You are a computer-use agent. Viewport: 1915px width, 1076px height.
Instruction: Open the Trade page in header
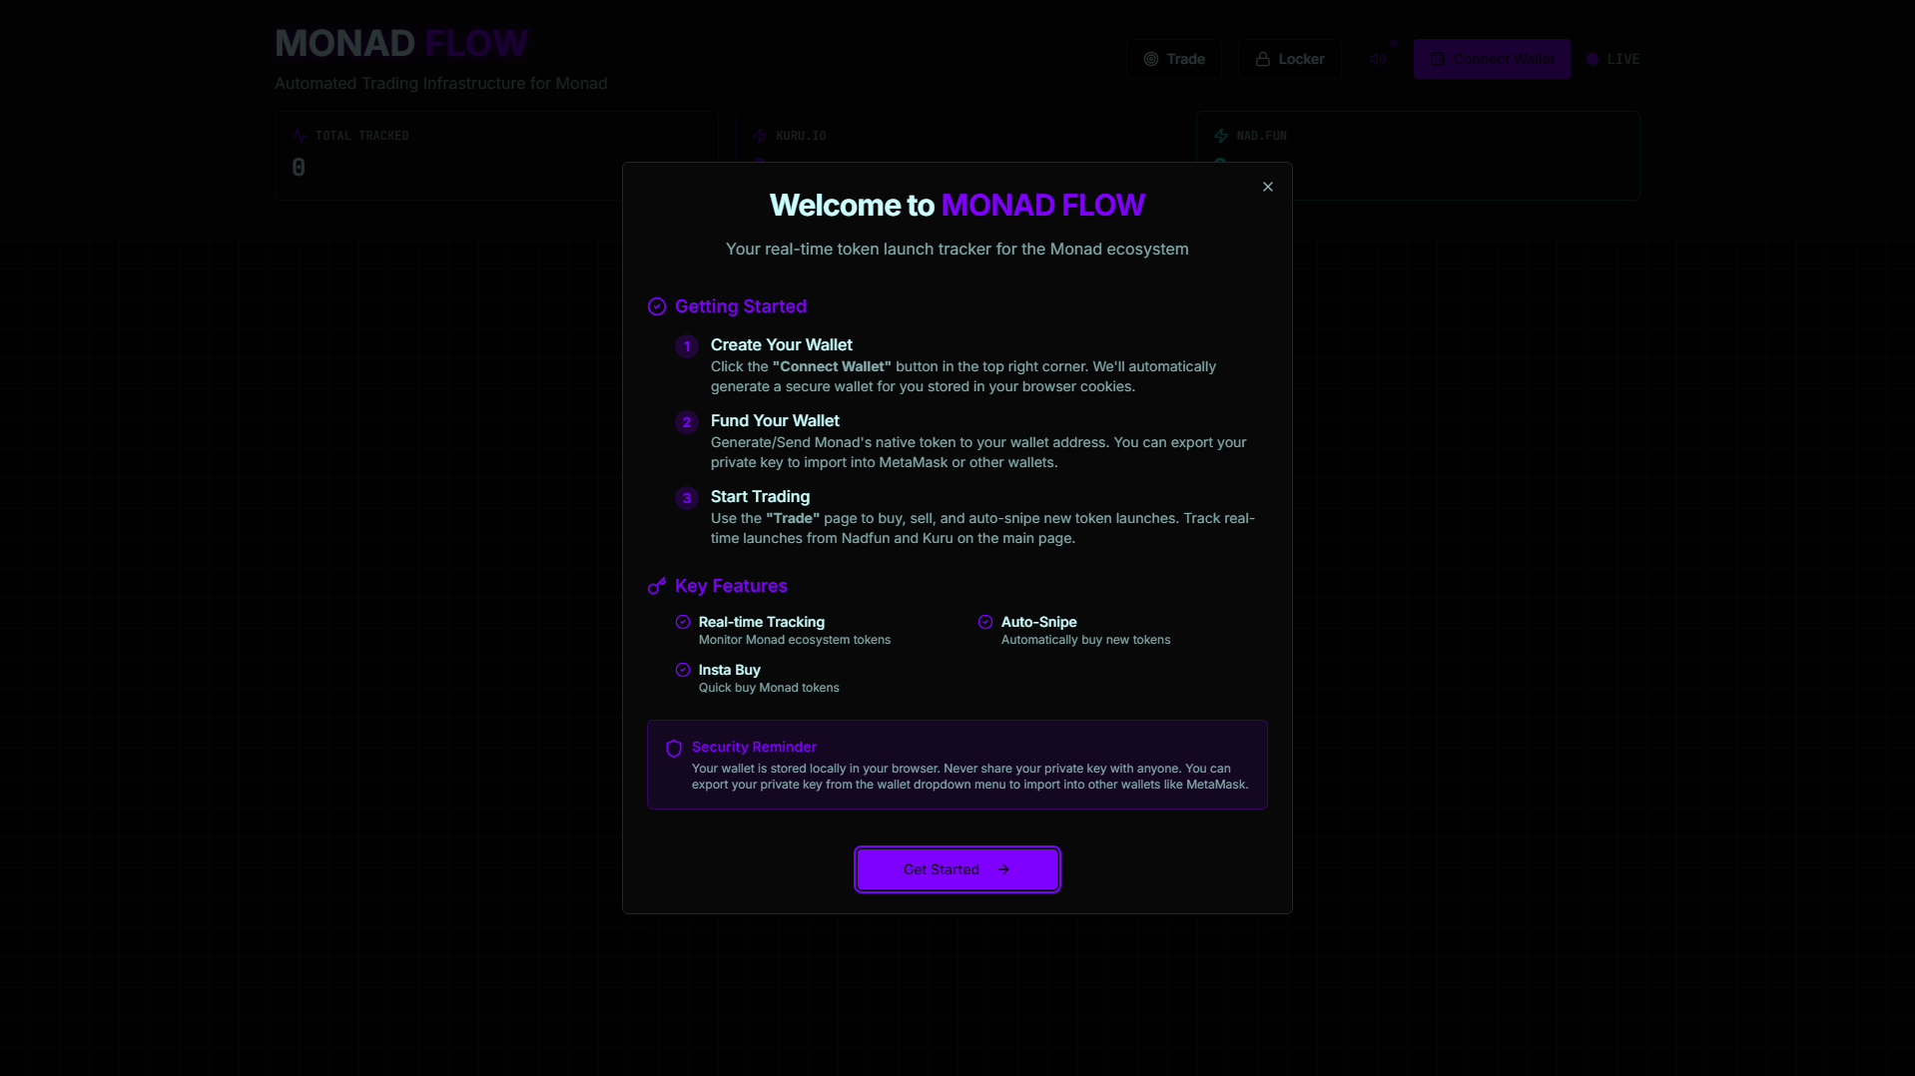[1174, 59]
